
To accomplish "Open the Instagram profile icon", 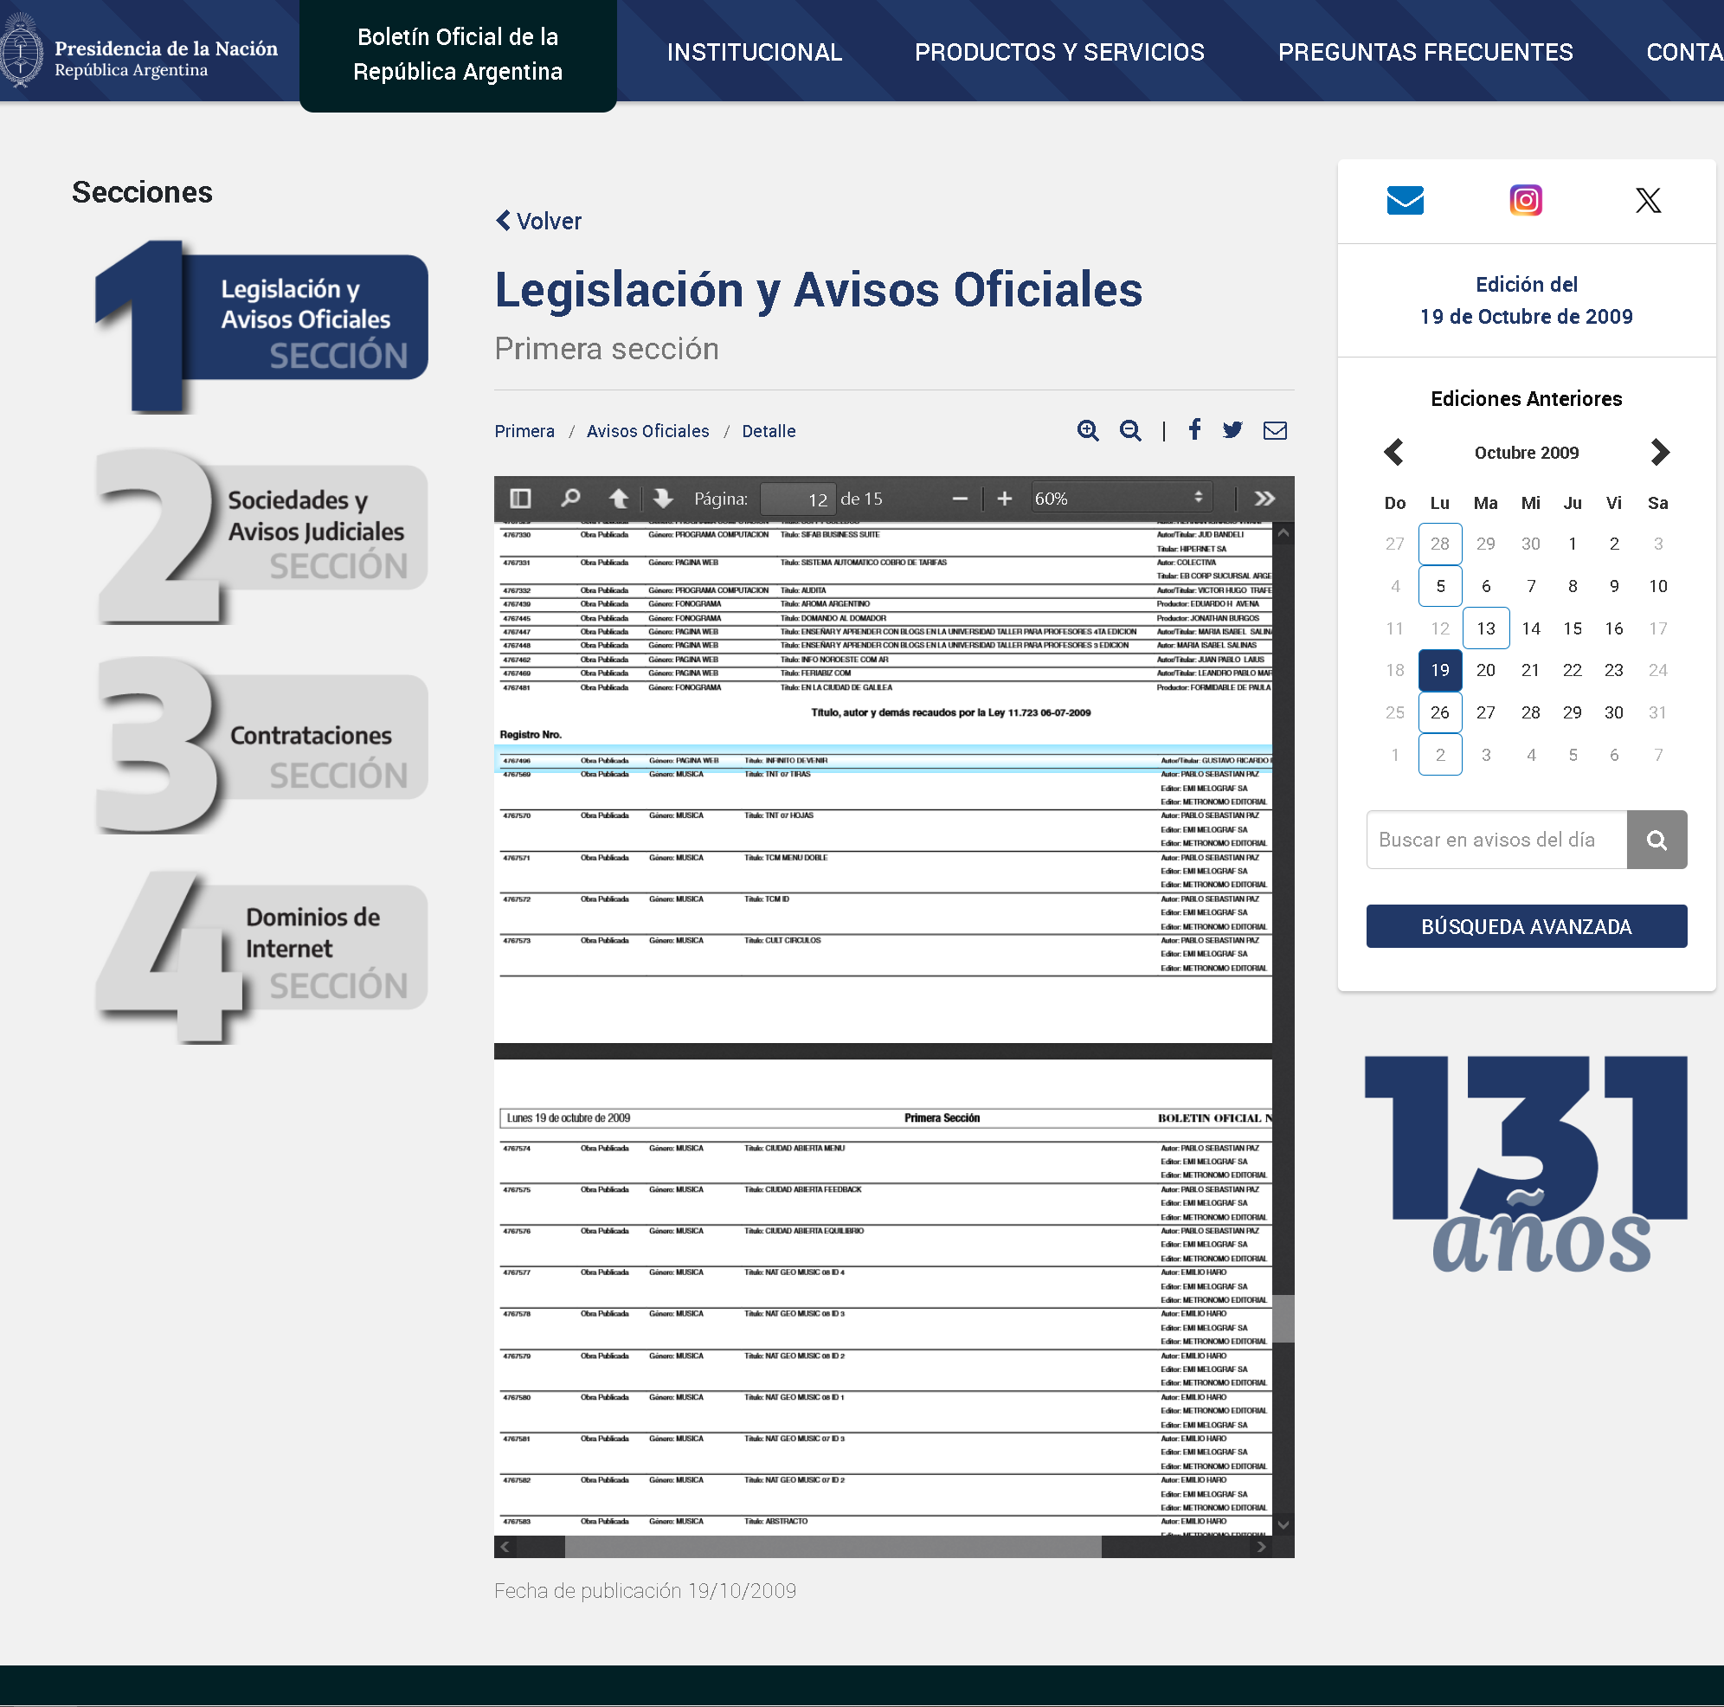I will pos(1525,200).
